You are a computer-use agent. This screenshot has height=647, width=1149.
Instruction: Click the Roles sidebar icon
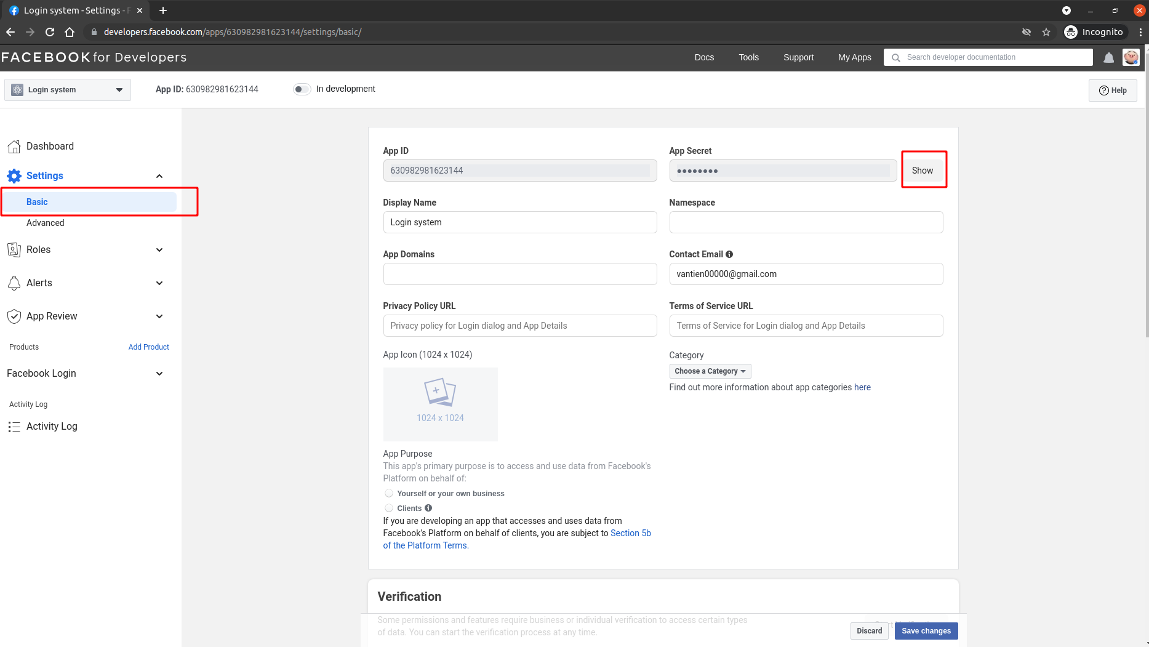(14, 250)
